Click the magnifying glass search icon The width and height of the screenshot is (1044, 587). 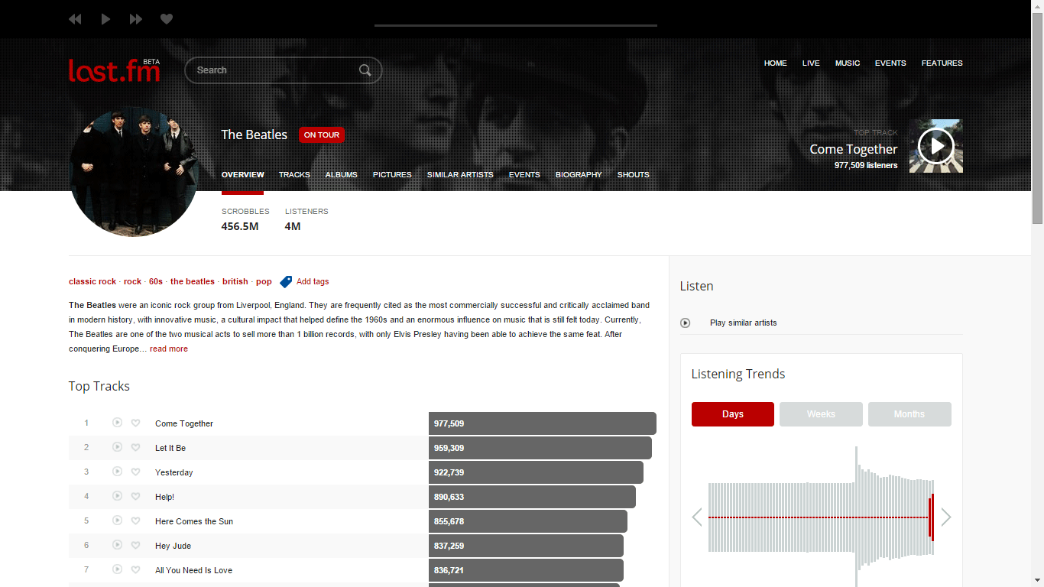coord(365,70)
